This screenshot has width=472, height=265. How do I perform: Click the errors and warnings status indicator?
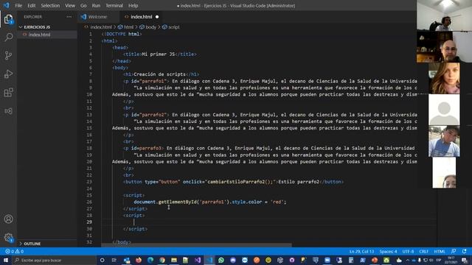pyautogui.click(x=14, y=252)
